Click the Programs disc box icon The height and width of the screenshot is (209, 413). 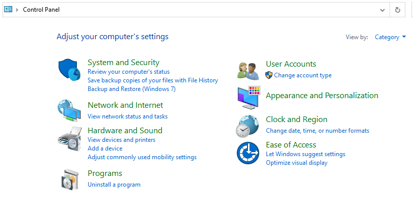pyautogui.click(x=70, y=180)
